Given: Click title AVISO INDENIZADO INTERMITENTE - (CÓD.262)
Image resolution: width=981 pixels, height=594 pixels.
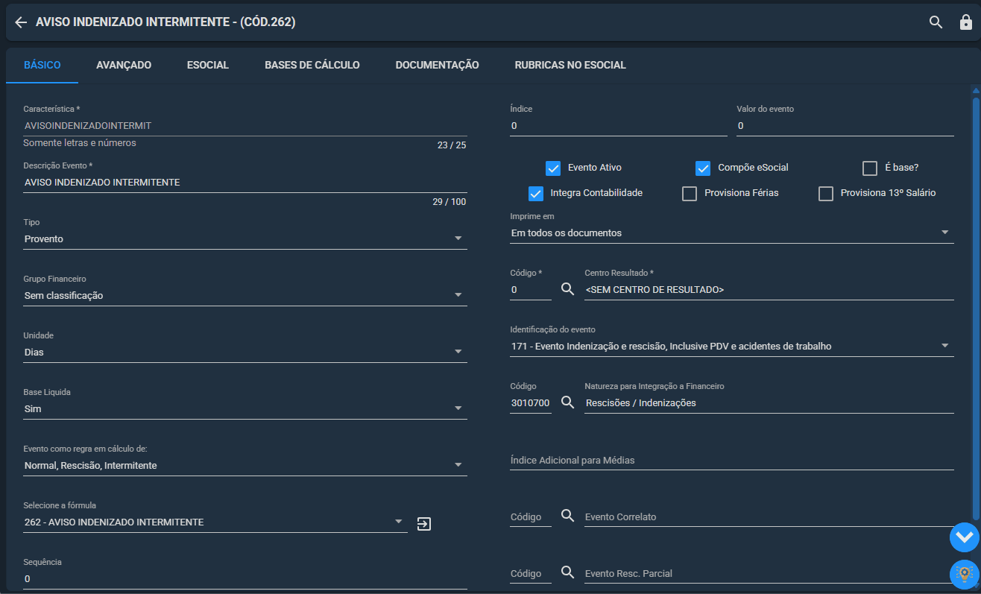Looking at the screenshot, I should tap(165, 22).
